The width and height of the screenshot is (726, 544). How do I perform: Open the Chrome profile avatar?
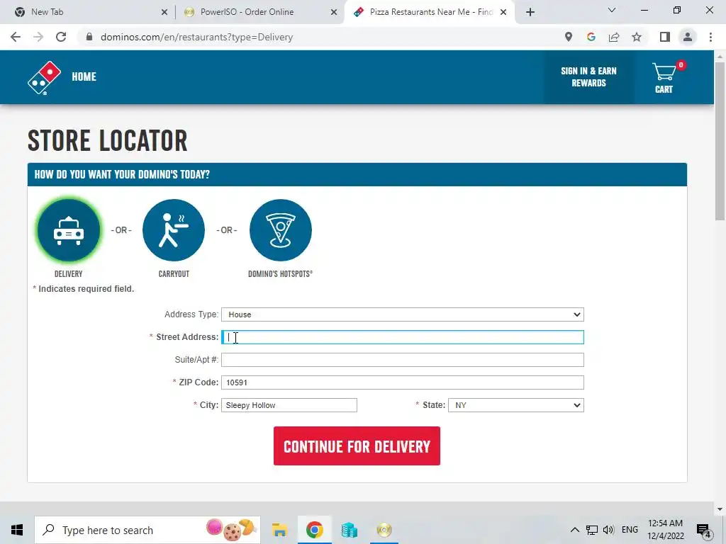coord(688,37)
